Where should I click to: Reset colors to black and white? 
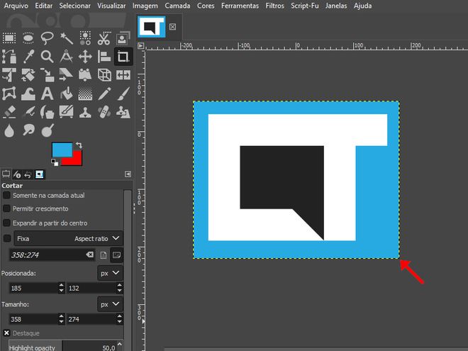tap(55, 162)
